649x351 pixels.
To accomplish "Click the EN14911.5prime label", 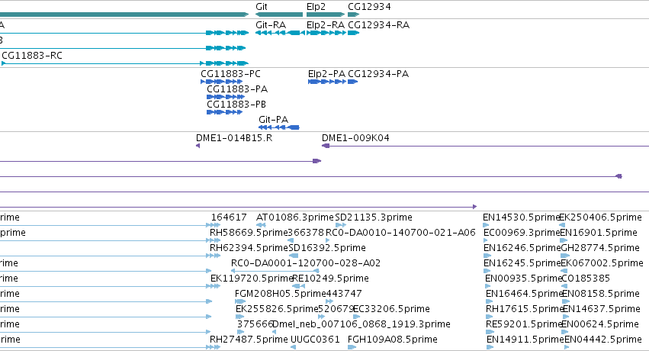I will click(525, 340).
